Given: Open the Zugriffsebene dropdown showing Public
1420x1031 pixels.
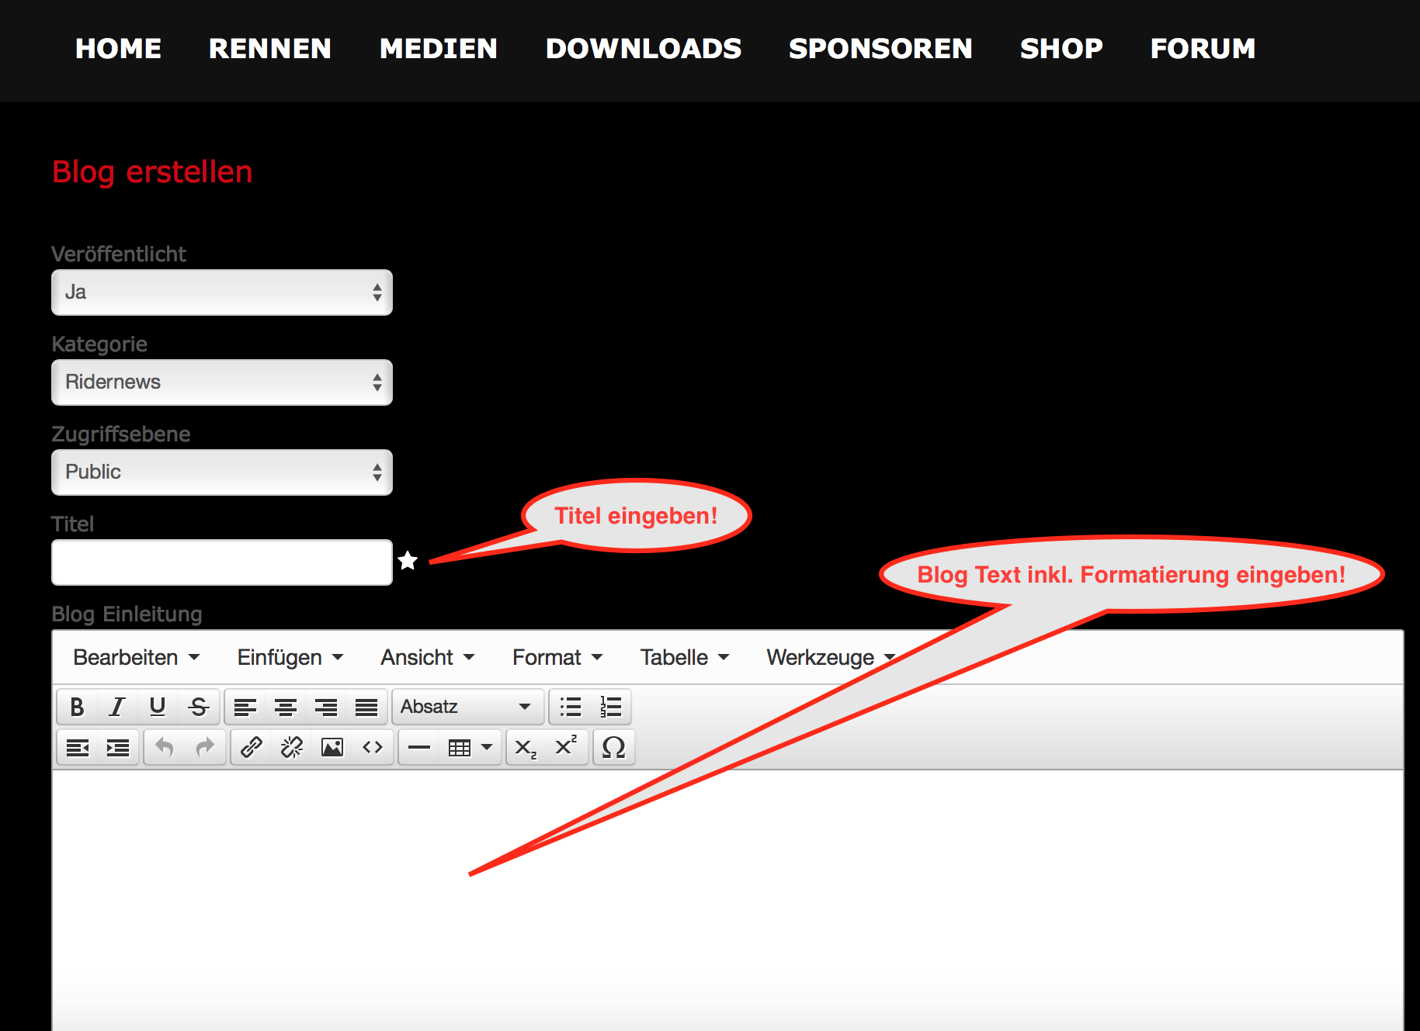Looking at the screenshot, I should pyautogui.click(x=222, y=472).
